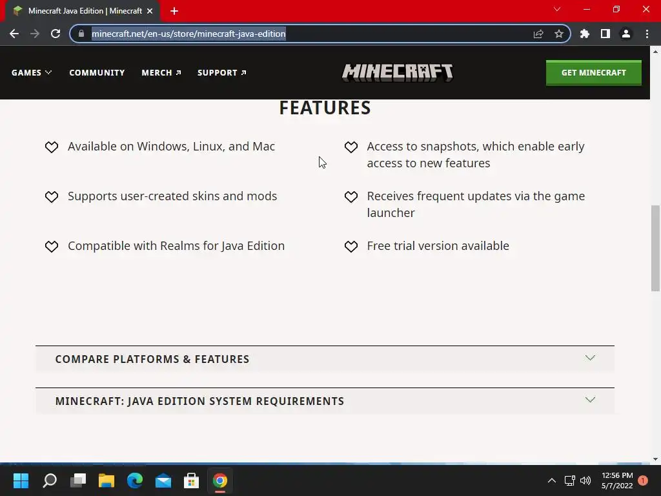661x496 pixels.
Task: Toggle the Chrome side panel icon
Action: click(605, 34)
